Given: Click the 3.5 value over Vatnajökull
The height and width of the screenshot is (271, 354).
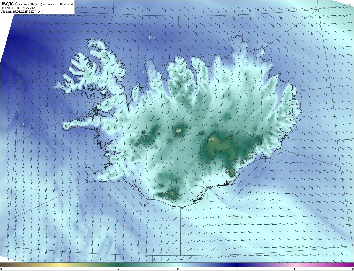Looking at the screenshot, I should click(211, 140).
